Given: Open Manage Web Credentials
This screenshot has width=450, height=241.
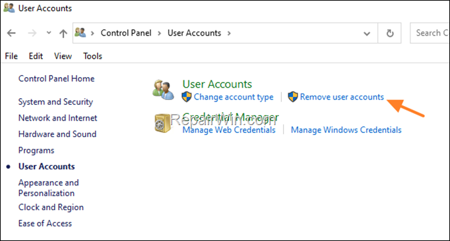Looking at the screenshot, I should [x=229, y=130].
